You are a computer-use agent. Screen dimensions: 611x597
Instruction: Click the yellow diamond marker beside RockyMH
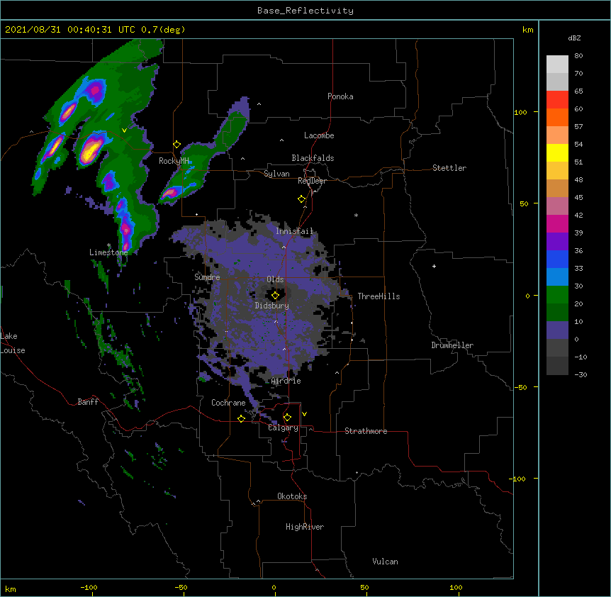tap(177, 145)
